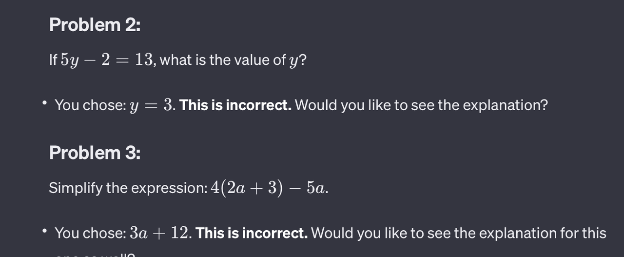The image size is (624, 257).
Task: Click the variable y before the question mark
Action: (293, 61)
